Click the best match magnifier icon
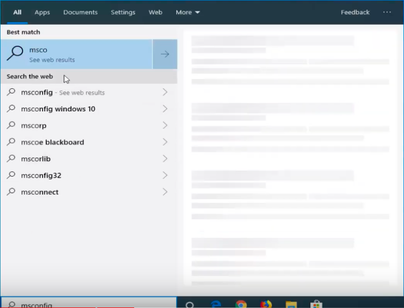Viewport: 404px width, 308px height. (15, 54)
